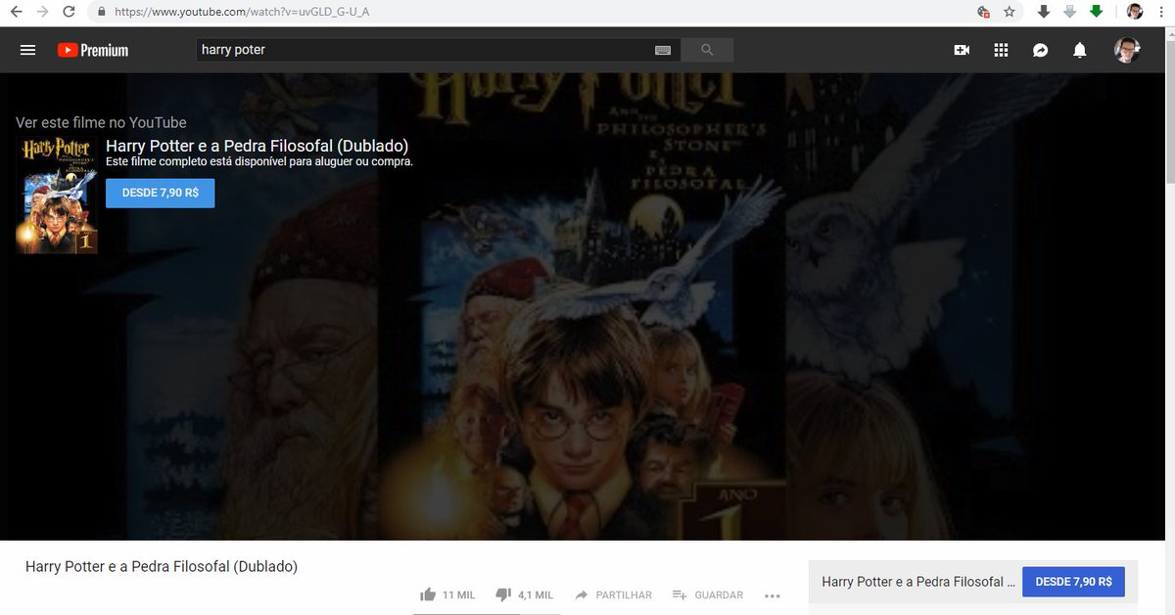The image size is (1175, 615).
Task: Go to YouTube Premium home logo
Action: pos(93,50)
